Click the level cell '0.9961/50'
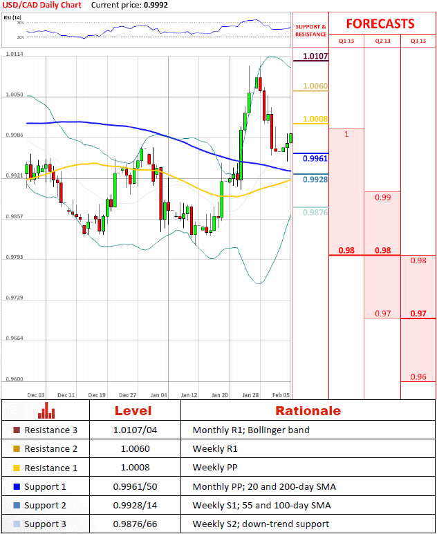 tap(135, 486)
